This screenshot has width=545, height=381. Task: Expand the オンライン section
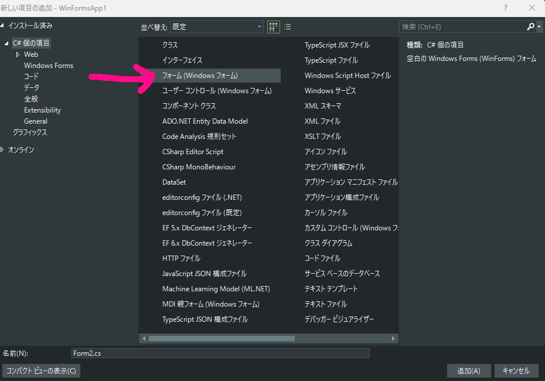click(2, 150)
